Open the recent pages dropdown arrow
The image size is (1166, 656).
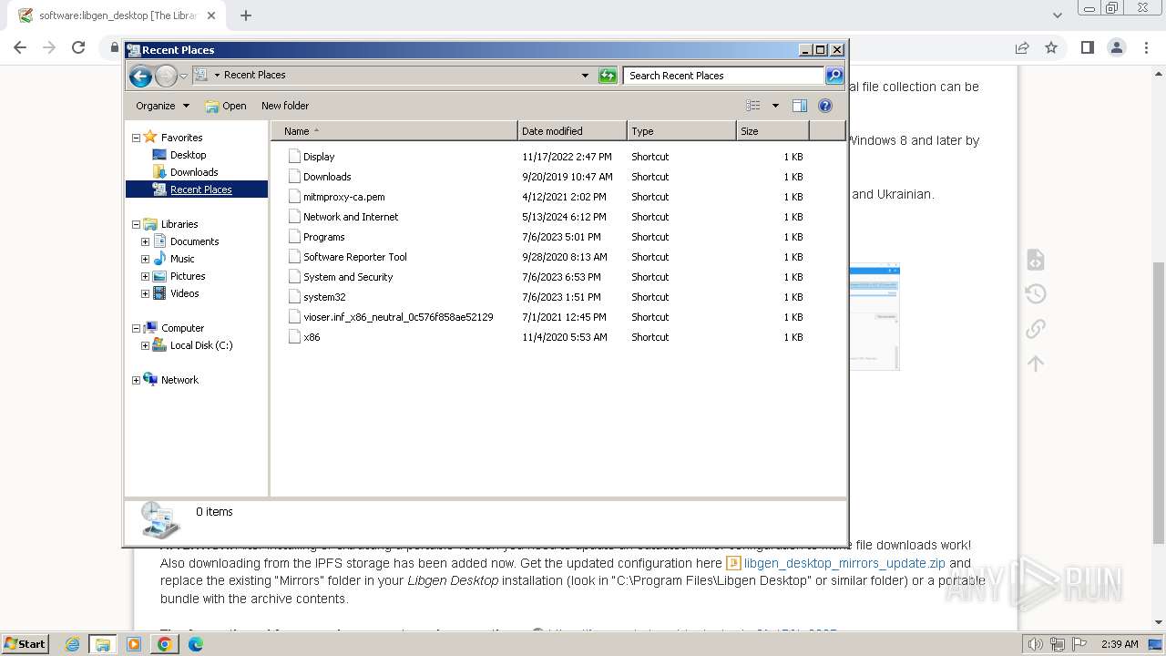183,76
